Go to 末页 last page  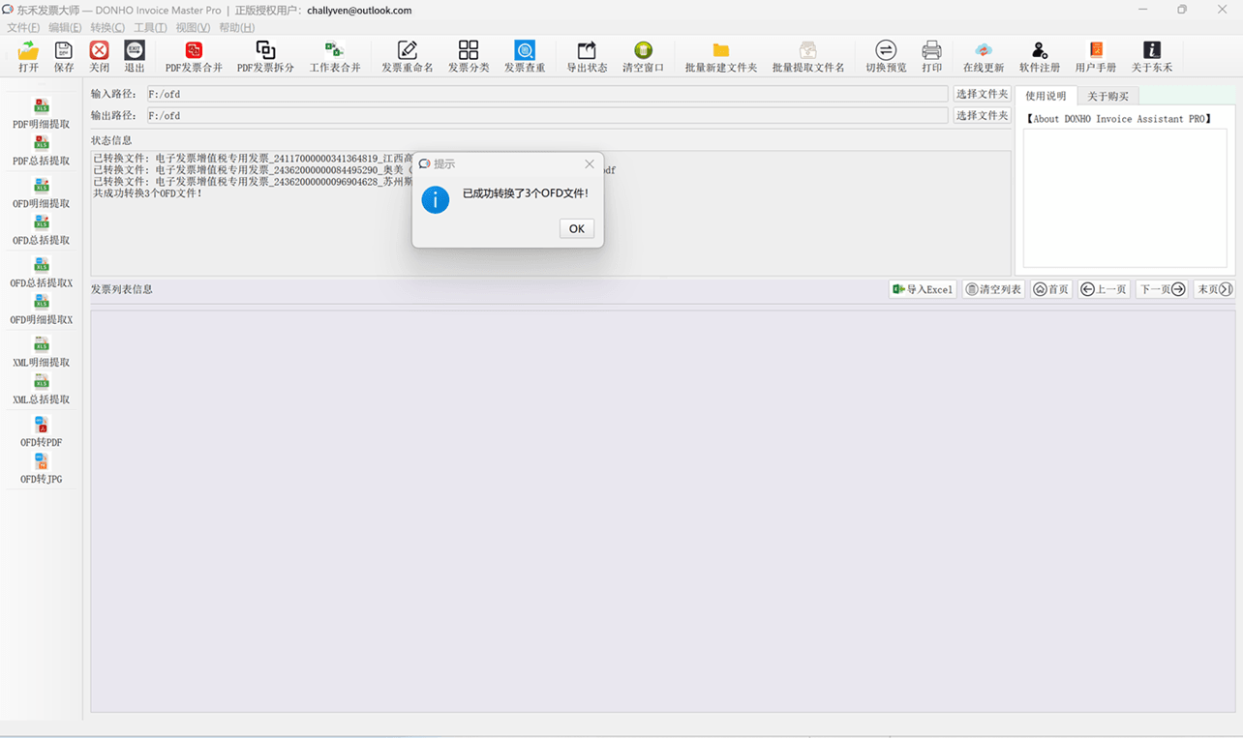[1214, 289]
